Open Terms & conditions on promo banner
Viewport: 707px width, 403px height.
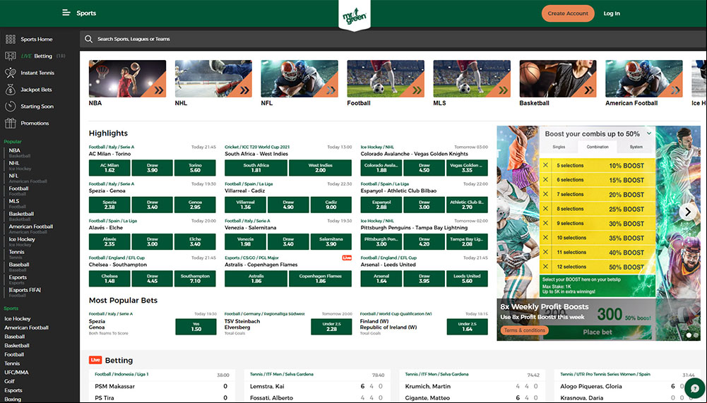point(524,330)
